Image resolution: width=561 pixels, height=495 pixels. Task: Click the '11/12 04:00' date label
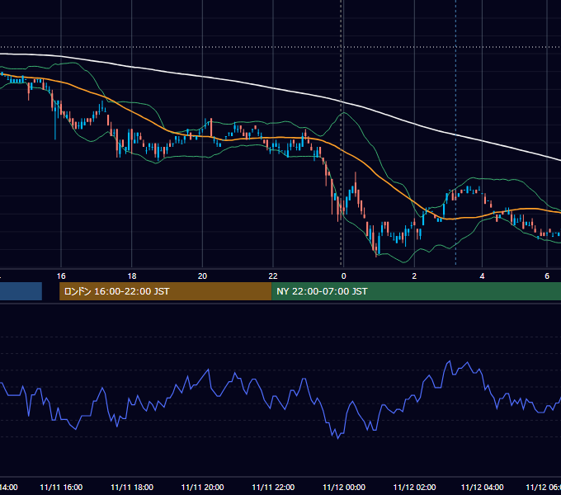click(x=482, y=487)
